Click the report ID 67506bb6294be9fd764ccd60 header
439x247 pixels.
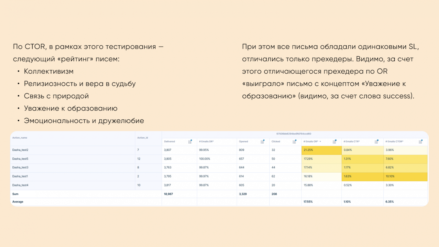click(294, 133)
